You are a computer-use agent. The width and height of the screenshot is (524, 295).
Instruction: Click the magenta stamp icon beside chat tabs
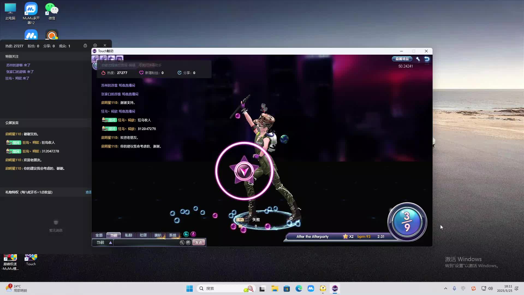(x=193, y=234)
